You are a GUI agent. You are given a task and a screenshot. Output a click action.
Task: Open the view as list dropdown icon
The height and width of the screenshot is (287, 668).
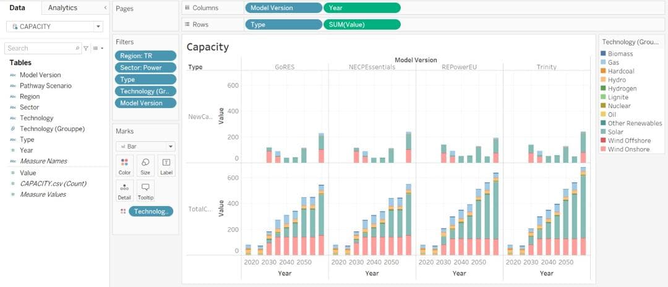point(98,49)
